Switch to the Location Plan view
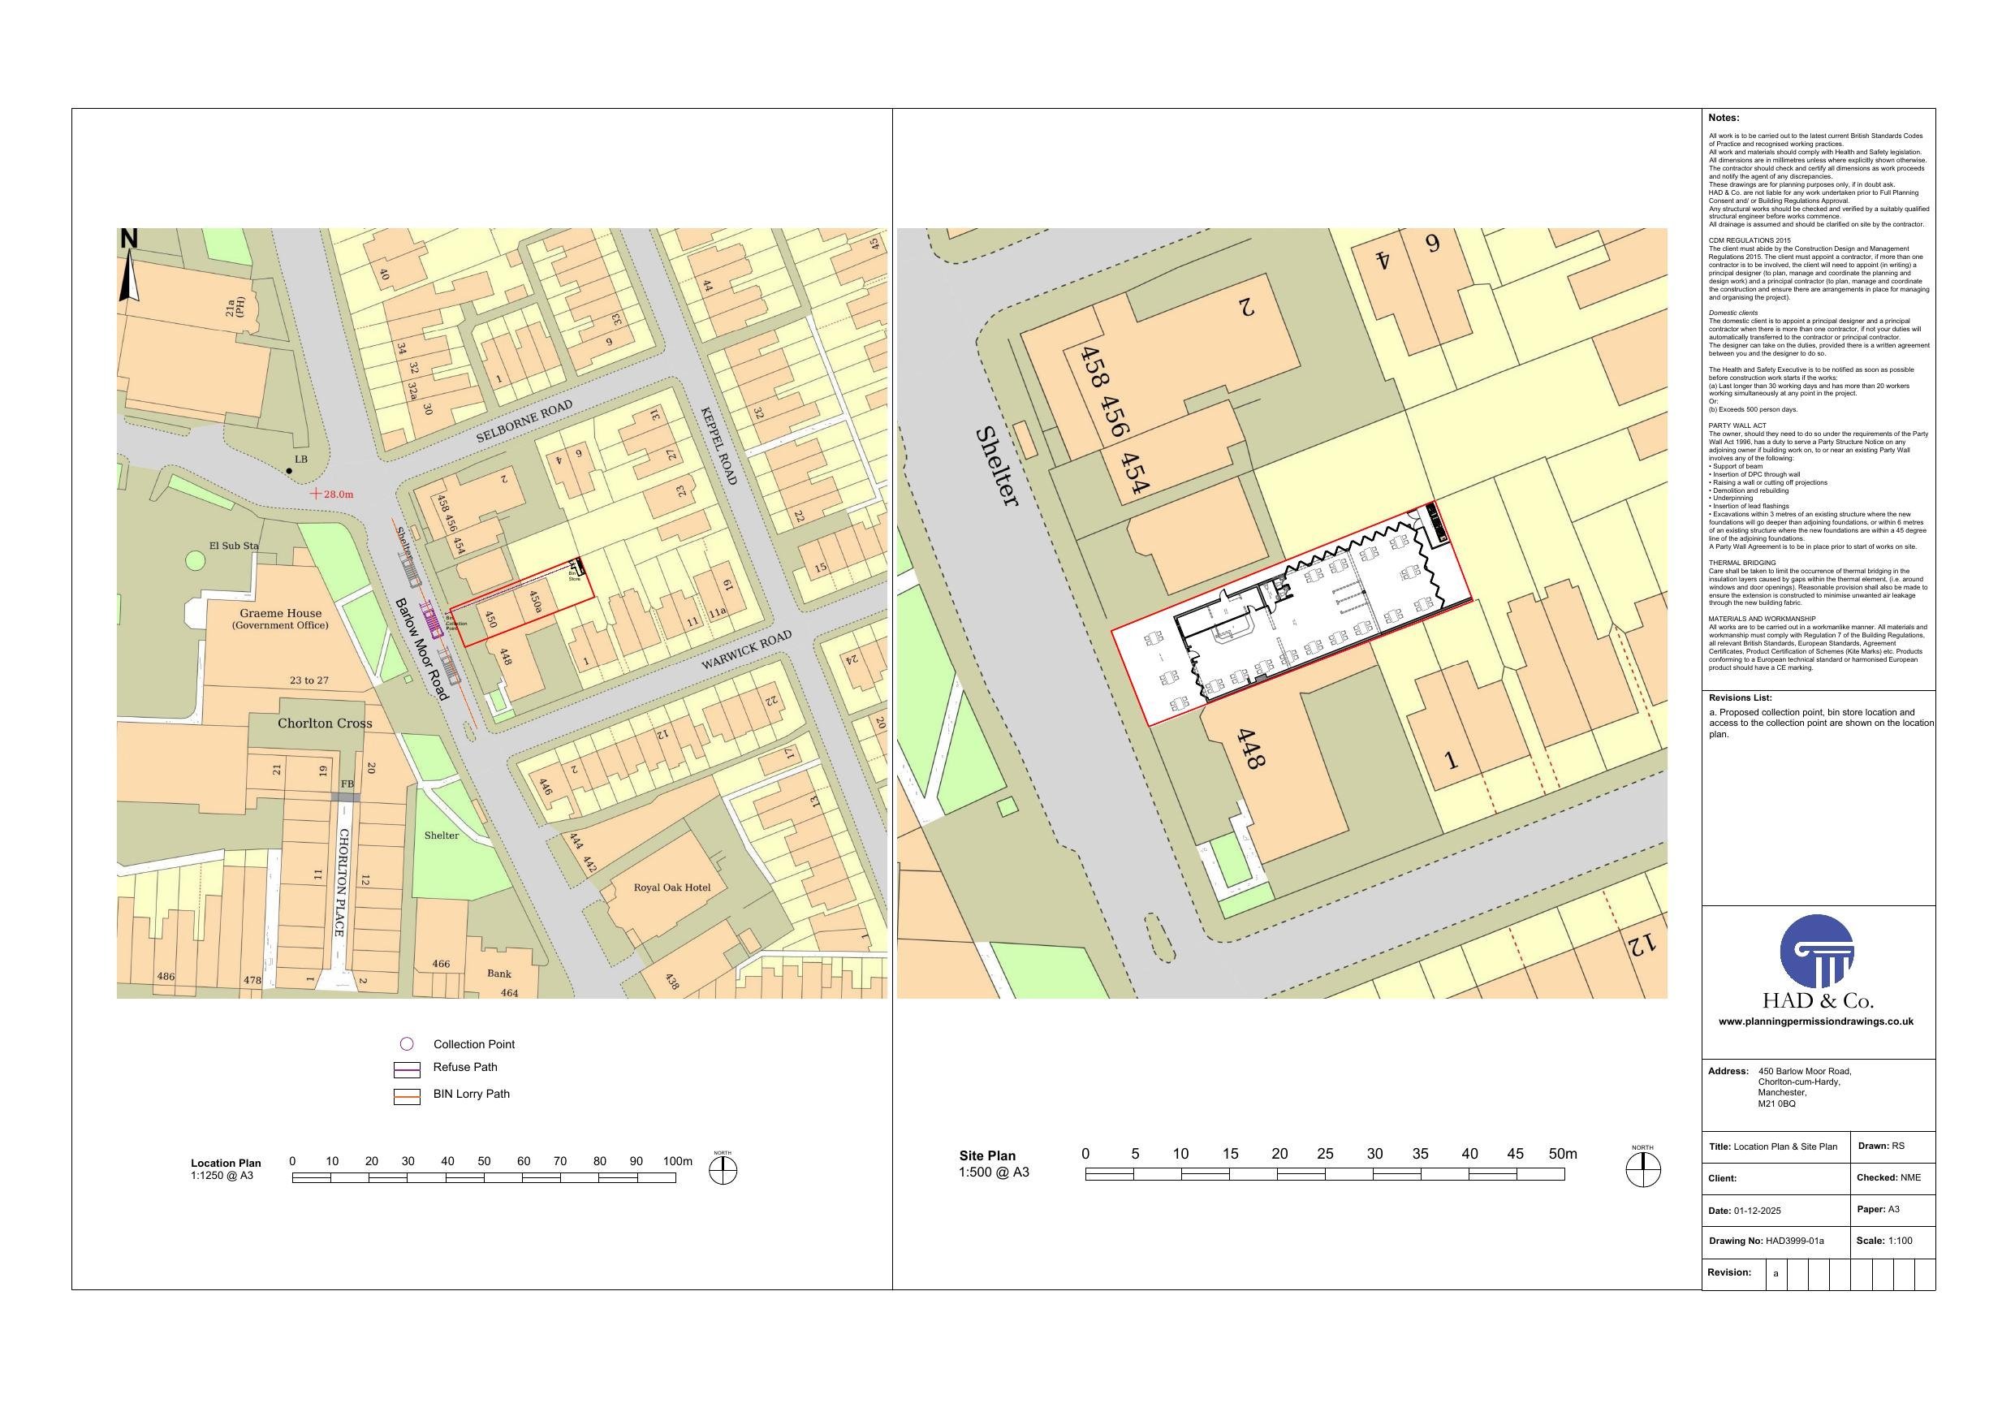This screenshot has height=1425, width=2015. click(x=226, y=1163)
